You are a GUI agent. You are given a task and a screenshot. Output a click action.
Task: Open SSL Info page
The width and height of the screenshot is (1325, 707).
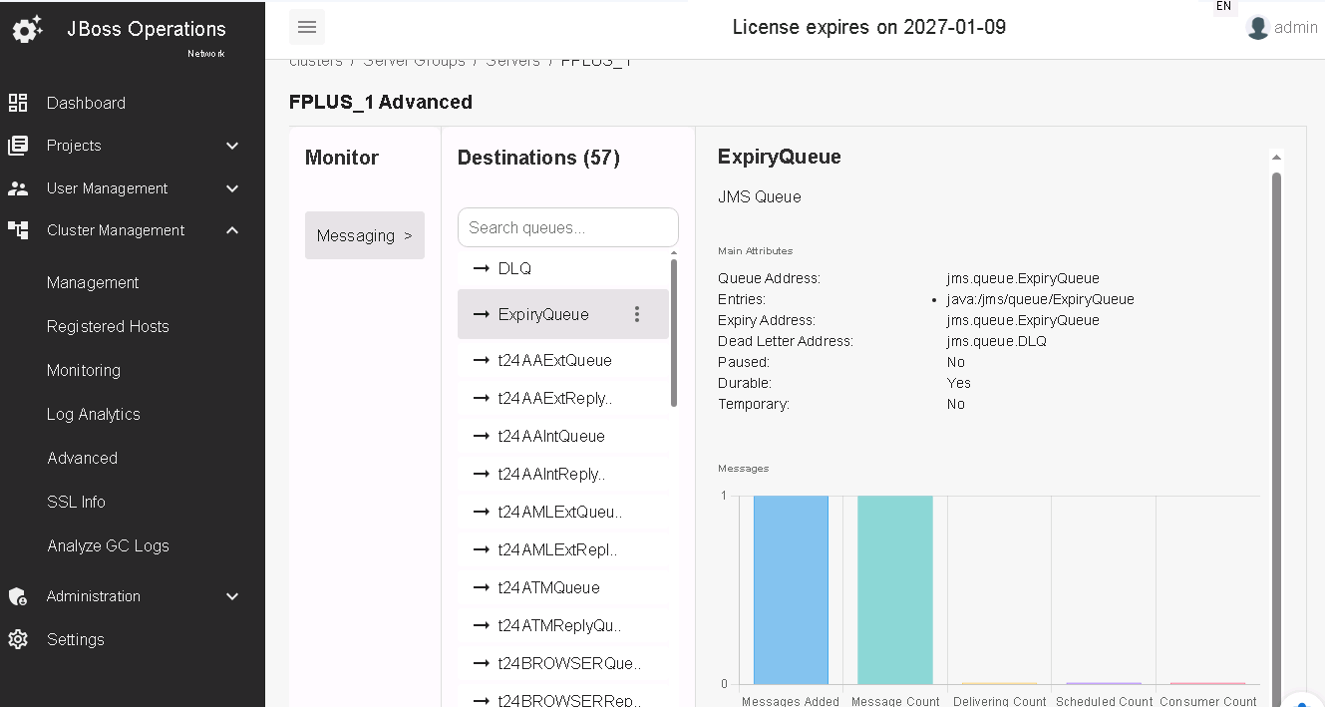click(x=76, y=503)
